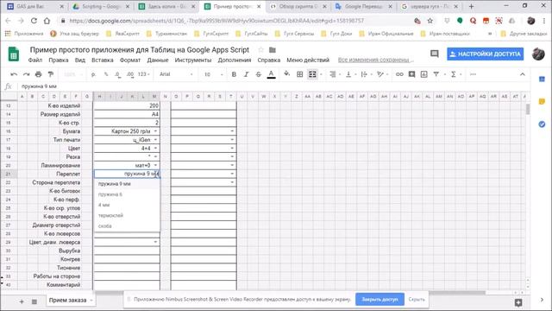Open the Бумага row dropdown arrow
552x311 pixels.
pyautogui.click(x=155, y=131)
